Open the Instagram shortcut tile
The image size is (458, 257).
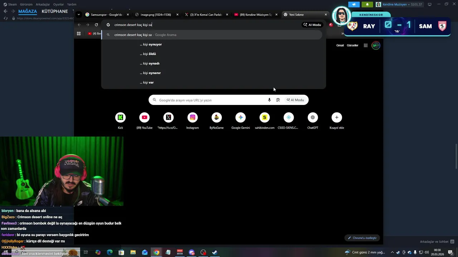[x=193, y=121]
